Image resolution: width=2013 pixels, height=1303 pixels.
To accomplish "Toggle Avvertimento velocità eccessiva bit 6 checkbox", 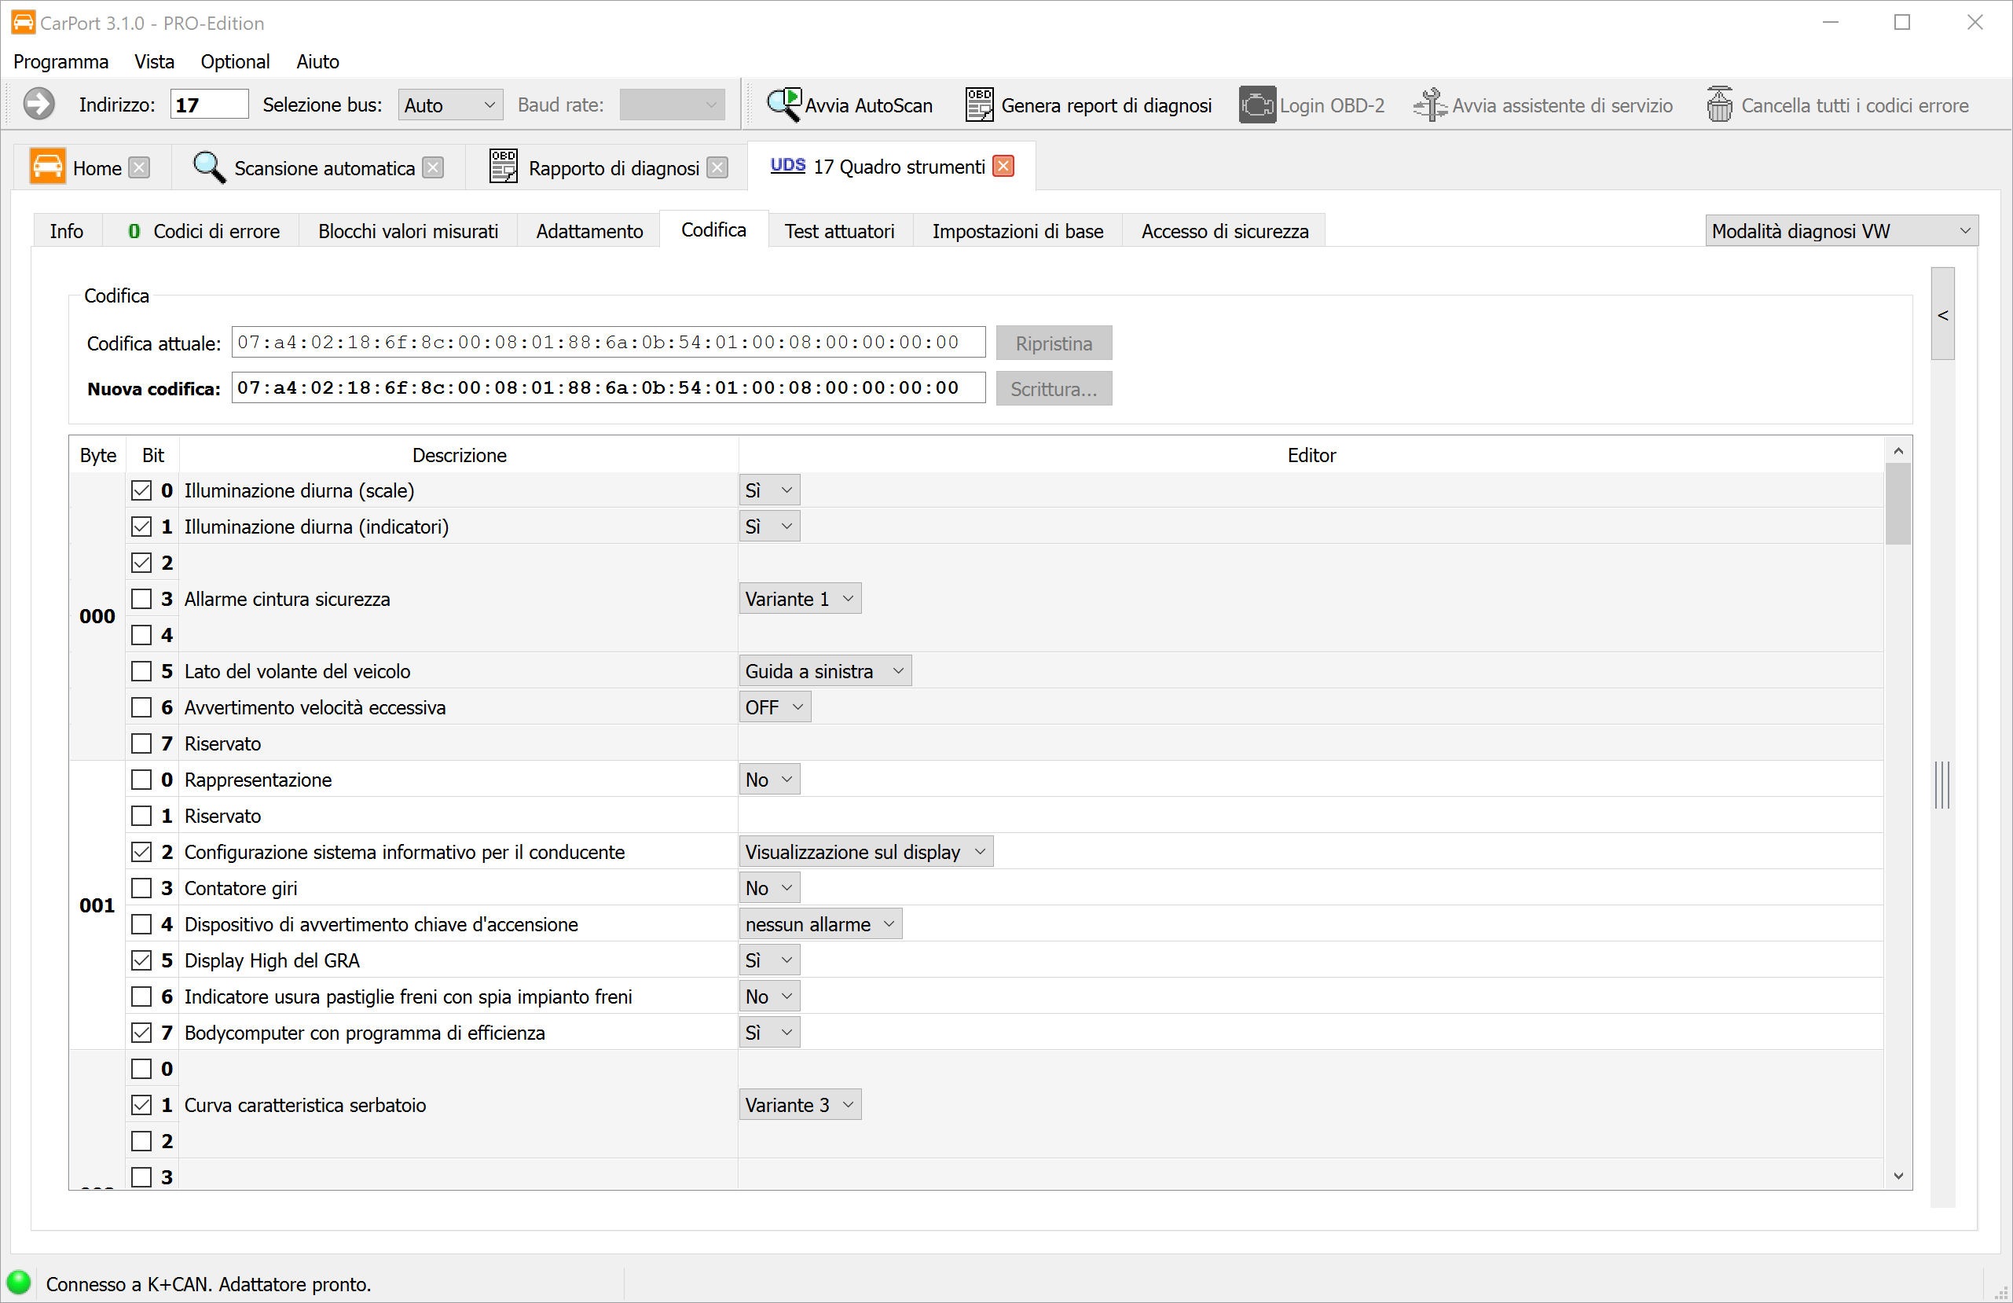I will tap(141, 707).
